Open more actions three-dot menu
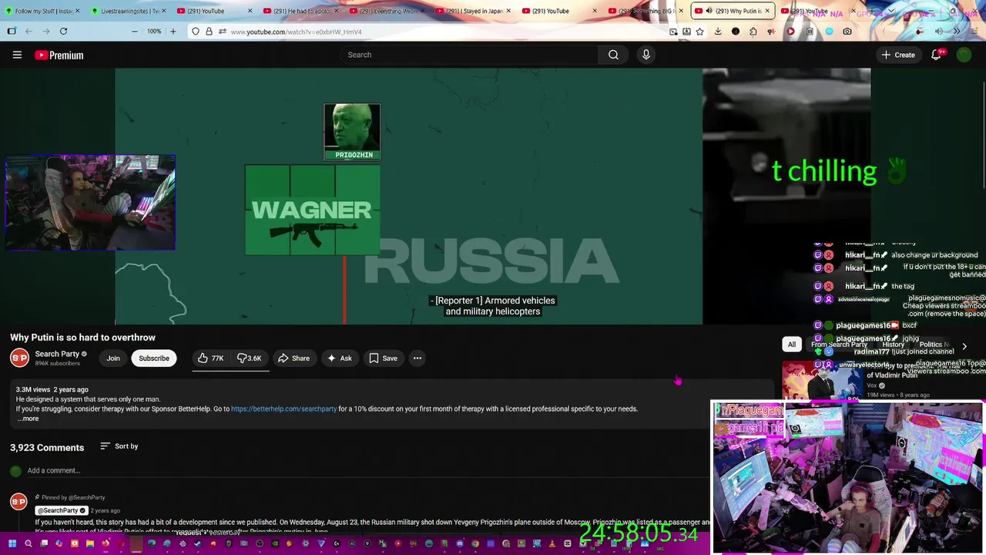The height and width of the screenshot is (555, 986). pyautogui.click(x=417, y=358)
